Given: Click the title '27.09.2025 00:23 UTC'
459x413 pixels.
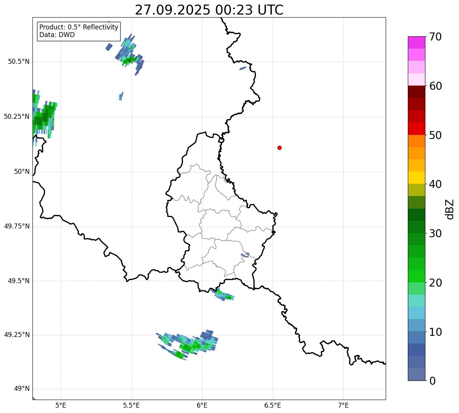Looking at the screenshot, I should (x=209, y=10).
